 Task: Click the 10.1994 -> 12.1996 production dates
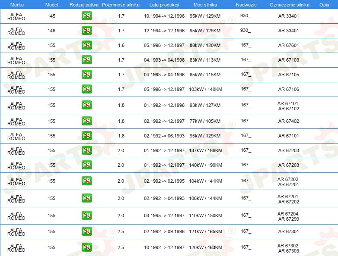coord(164,16)
